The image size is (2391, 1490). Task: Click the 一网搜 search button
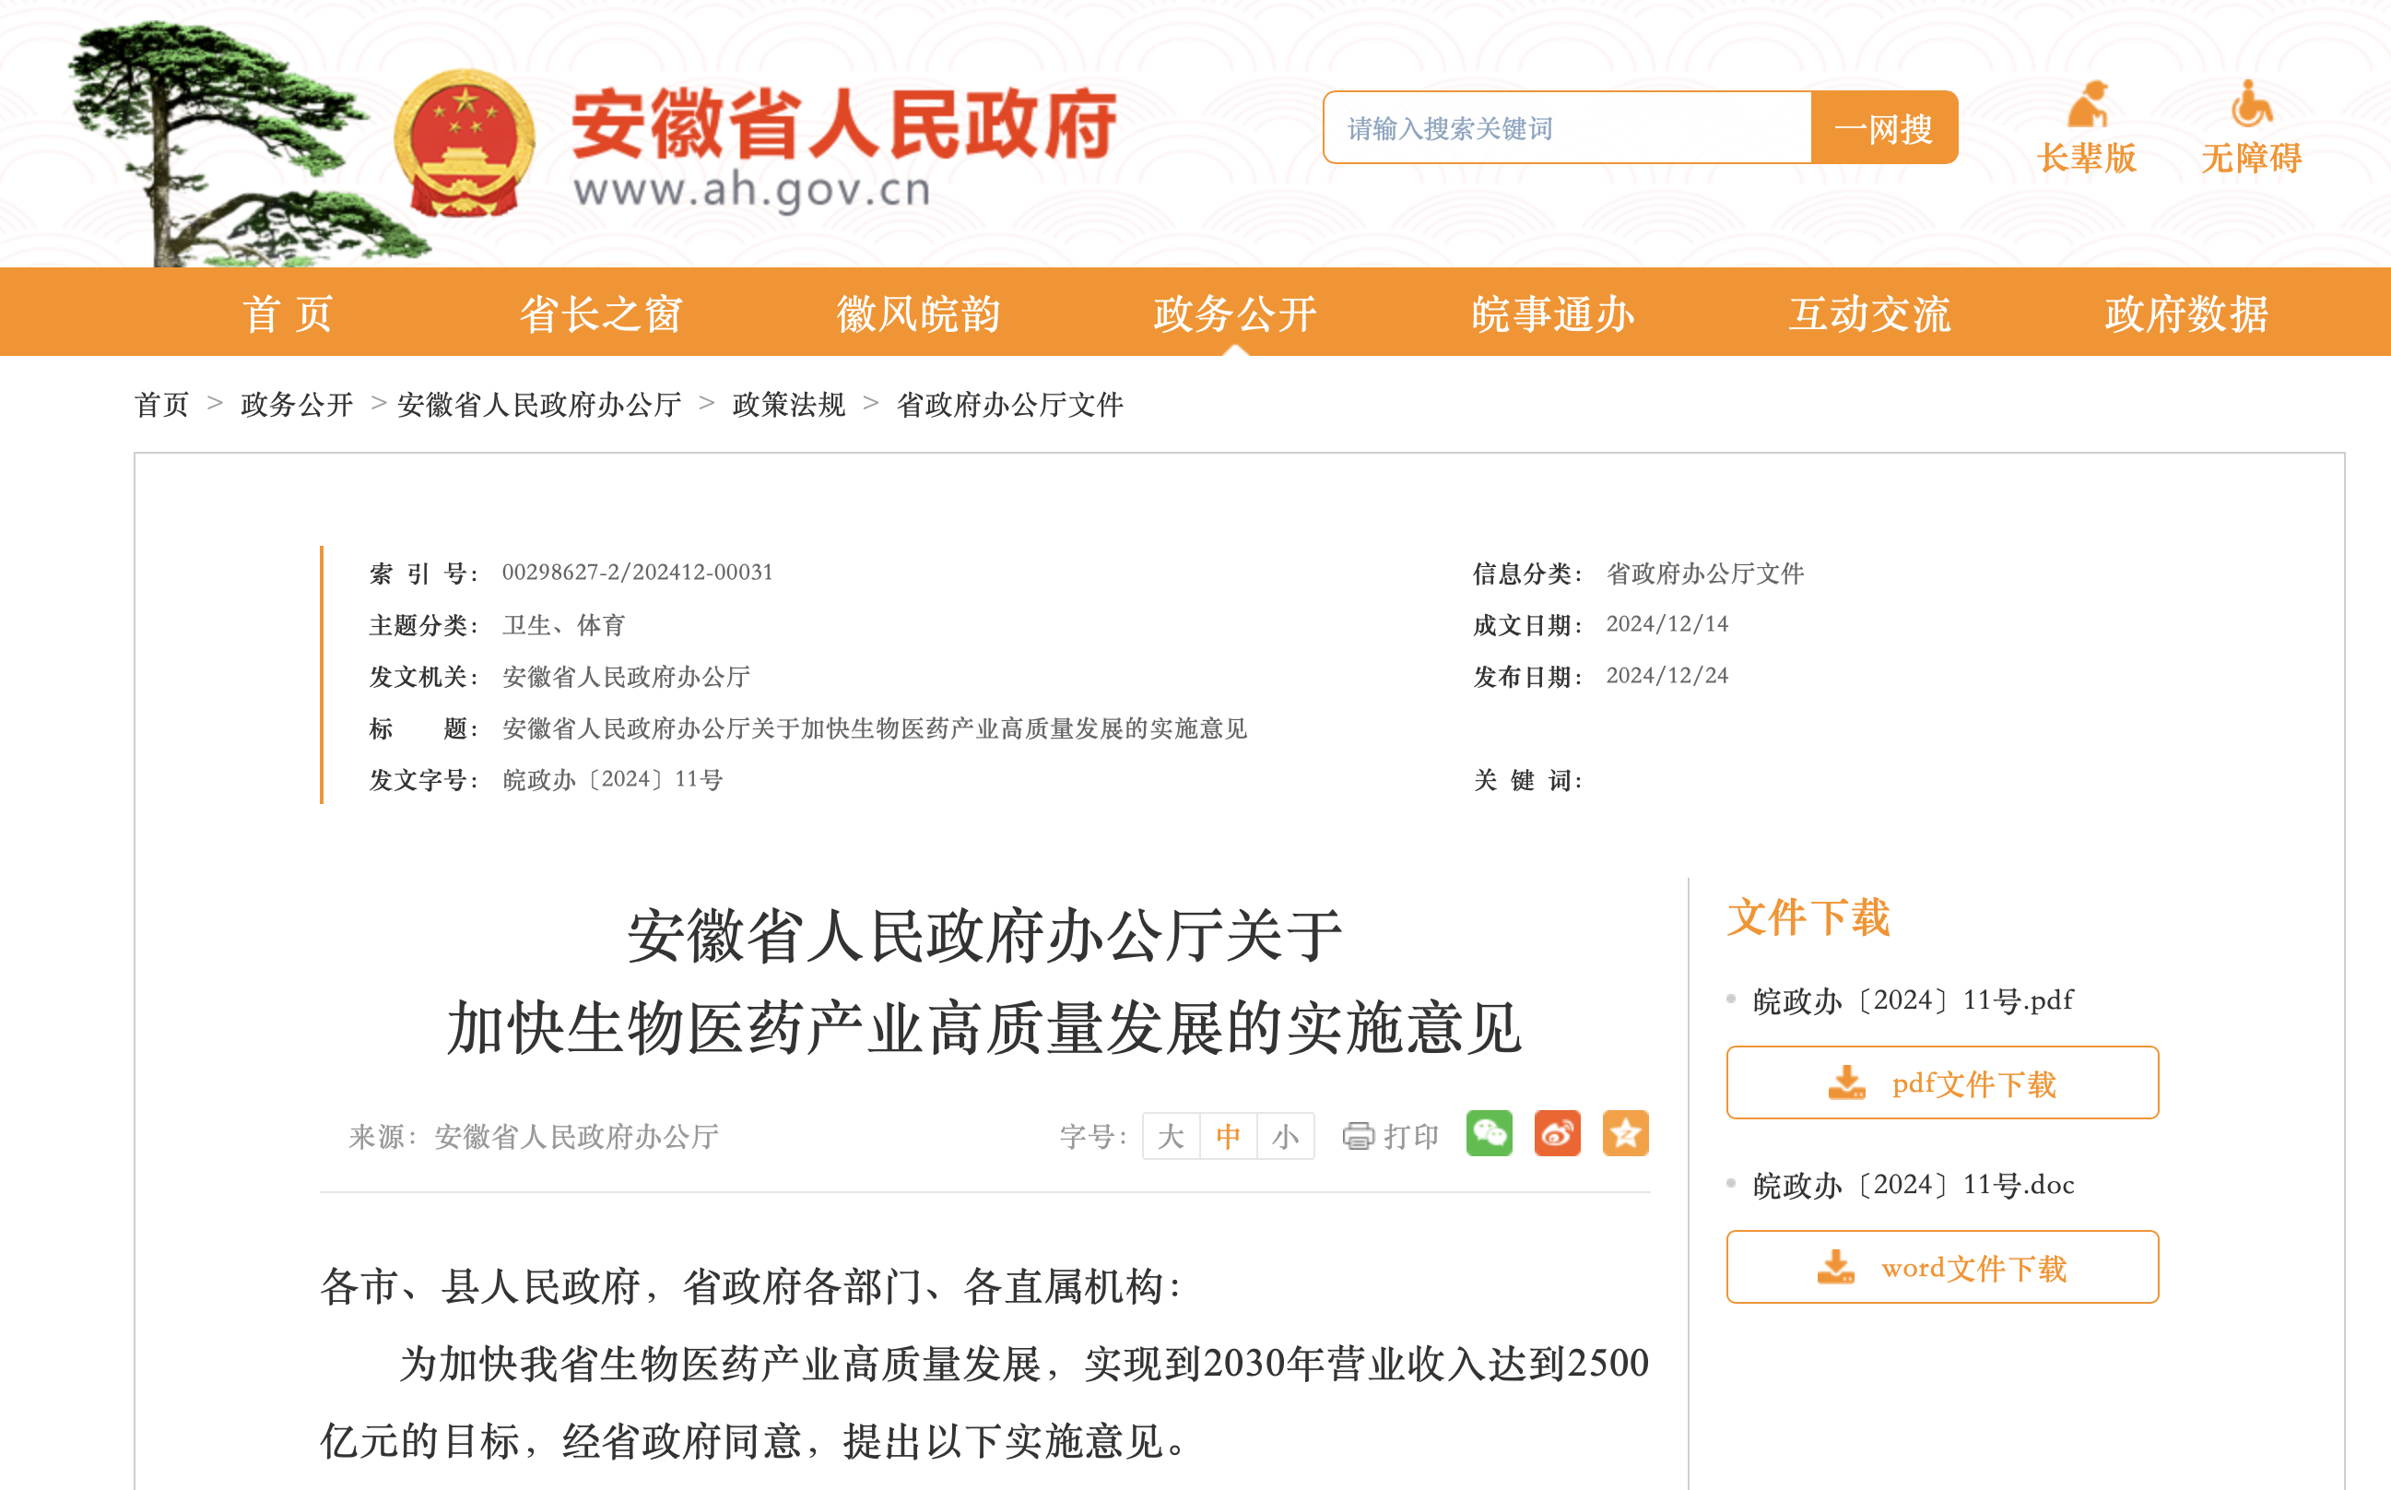tap(1882, 128)
